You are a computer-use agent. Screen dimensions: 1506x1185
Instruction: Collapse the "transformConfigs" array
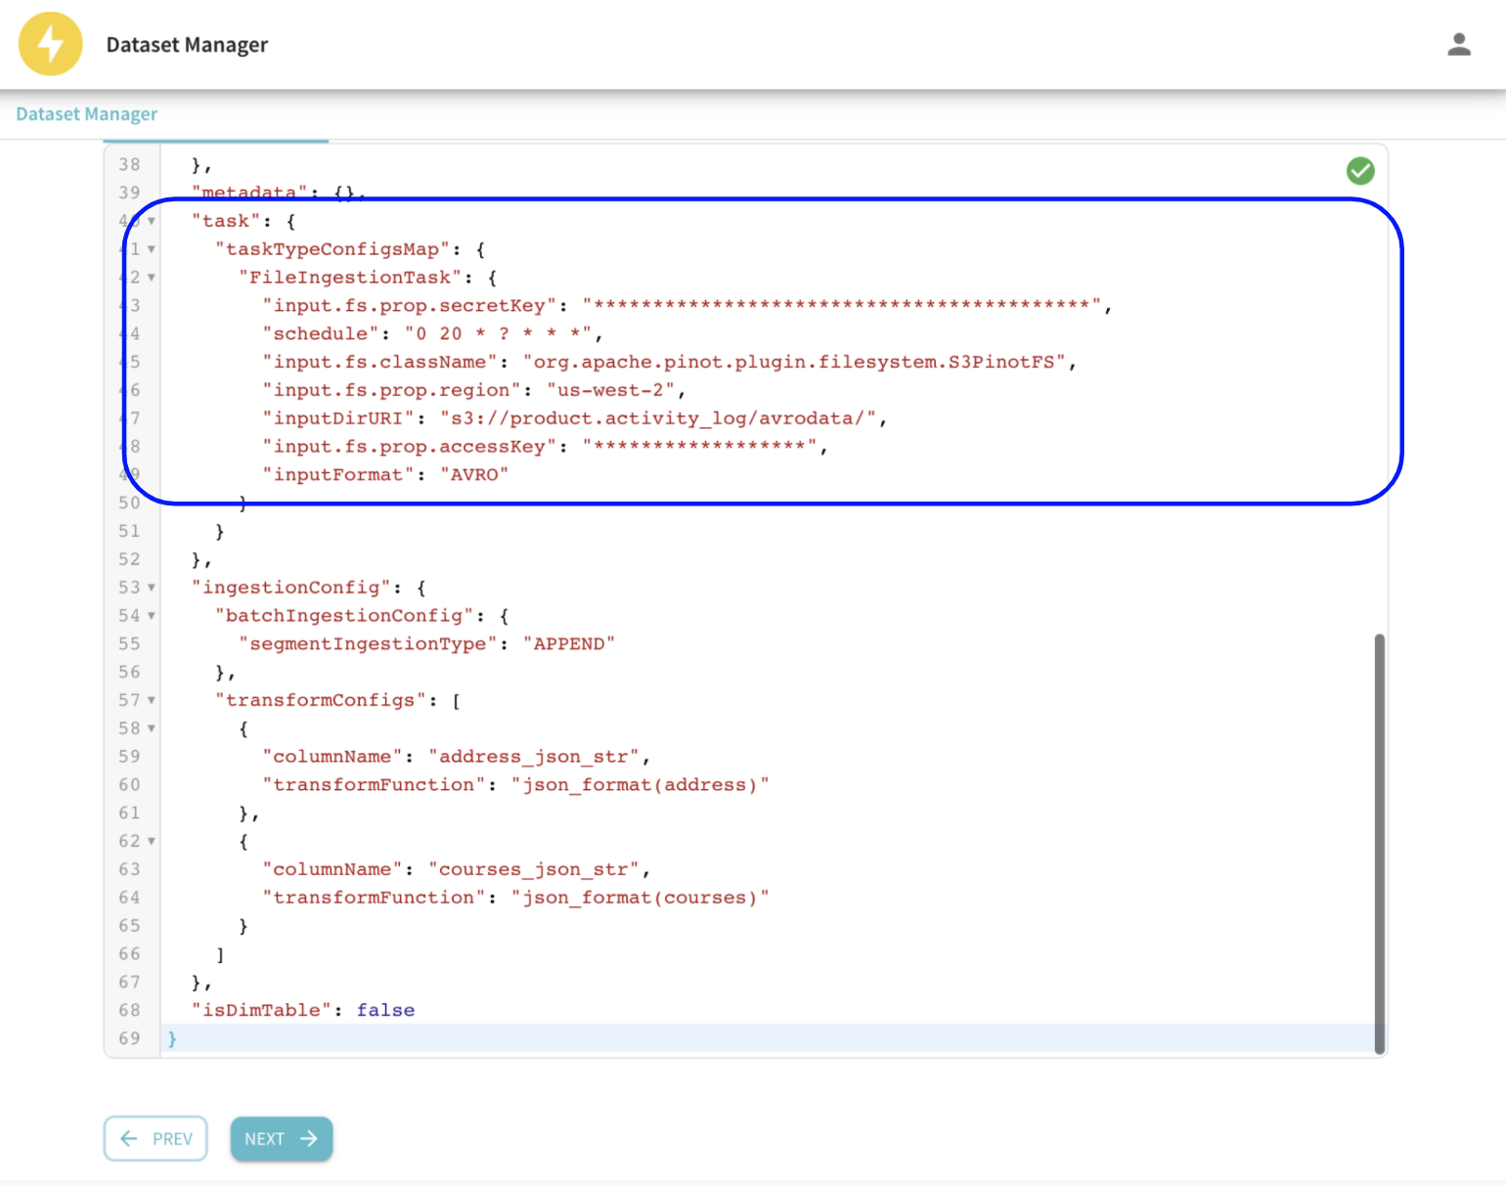pos(153,700)
